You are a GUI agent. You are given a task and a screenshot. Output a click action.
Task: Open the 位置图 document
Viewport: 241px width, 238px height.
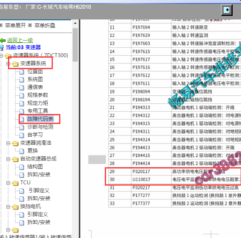35,72
